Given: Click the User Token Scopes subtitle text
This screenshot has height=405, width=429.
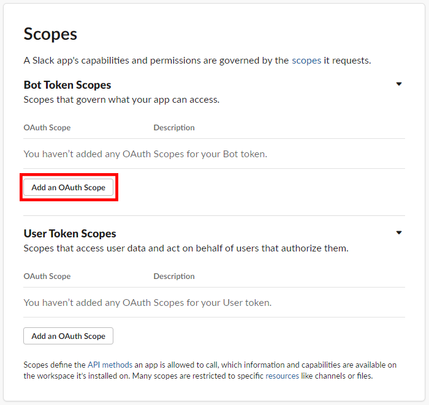Looking at the screenshot, I should (x=186, y=248).
